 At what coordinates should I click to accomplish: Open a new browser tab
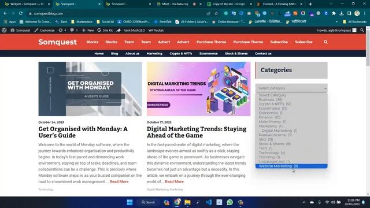(x=310, y=4)
